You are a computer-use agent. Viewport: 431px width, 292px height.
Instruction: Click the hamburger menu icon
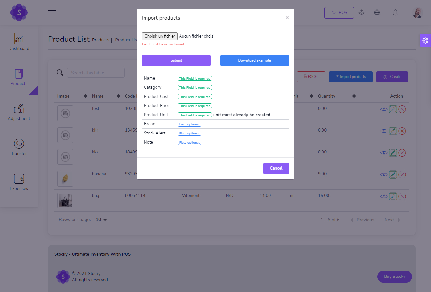tap(52, 13)
